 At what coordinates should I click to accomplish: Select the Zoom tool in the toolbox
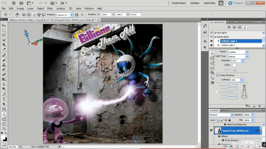coord(4,129)
